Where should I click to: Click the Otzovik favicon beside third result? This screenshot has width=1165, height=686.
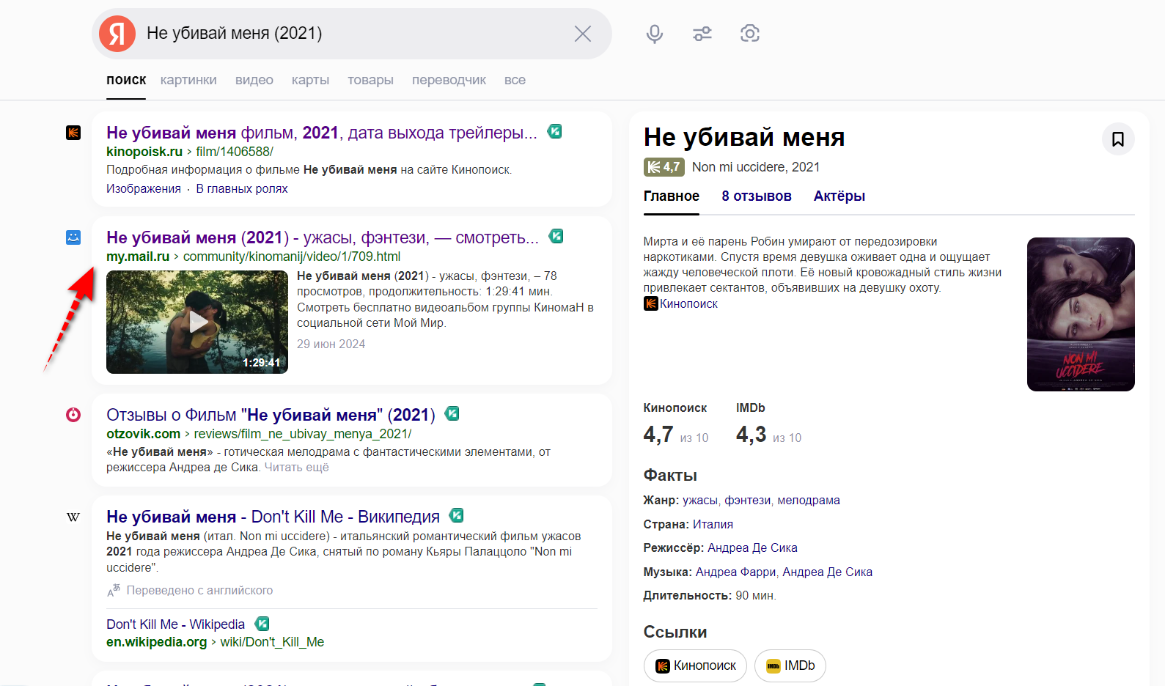coord(73,415)
